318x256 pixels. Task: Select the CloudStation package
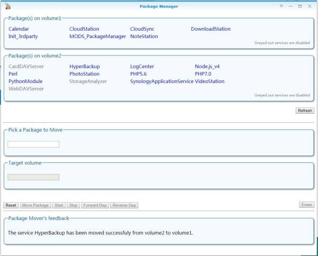pos(84,29)
